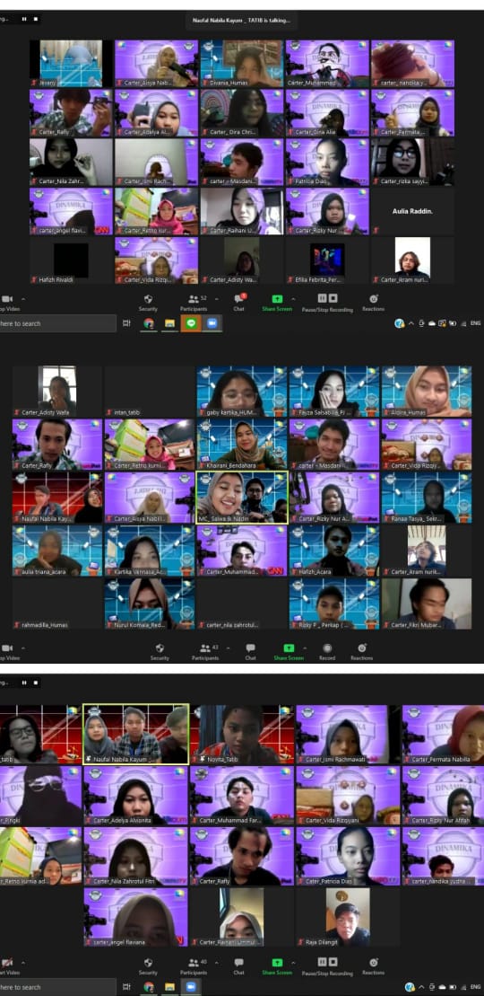Click 'Naufal Nabila Kayum _ TAT18 is talking...' banner
The width and height of the screenshot is (484, 996).
click(x=242, y=21)
